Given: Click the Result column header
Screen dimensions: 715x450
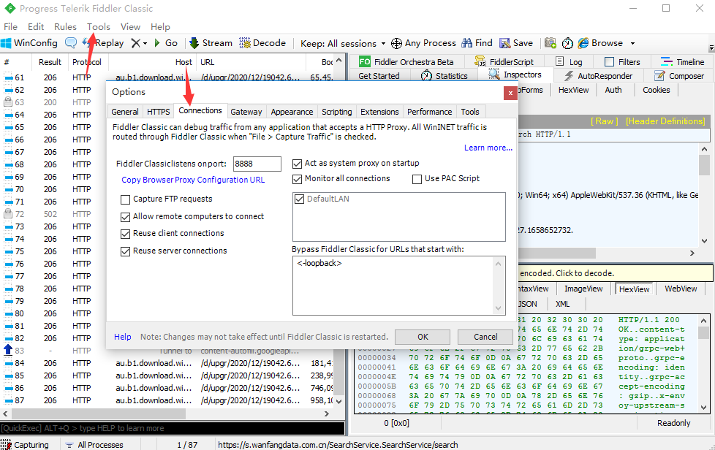Looking at the screenshot, I should pos(50,62).
